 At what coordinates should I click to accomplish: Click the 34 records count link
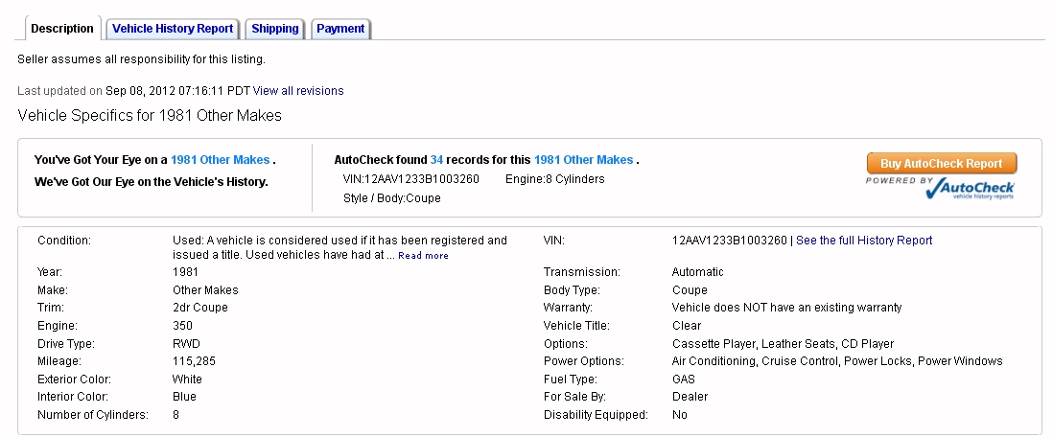click(x=436, y=160)
